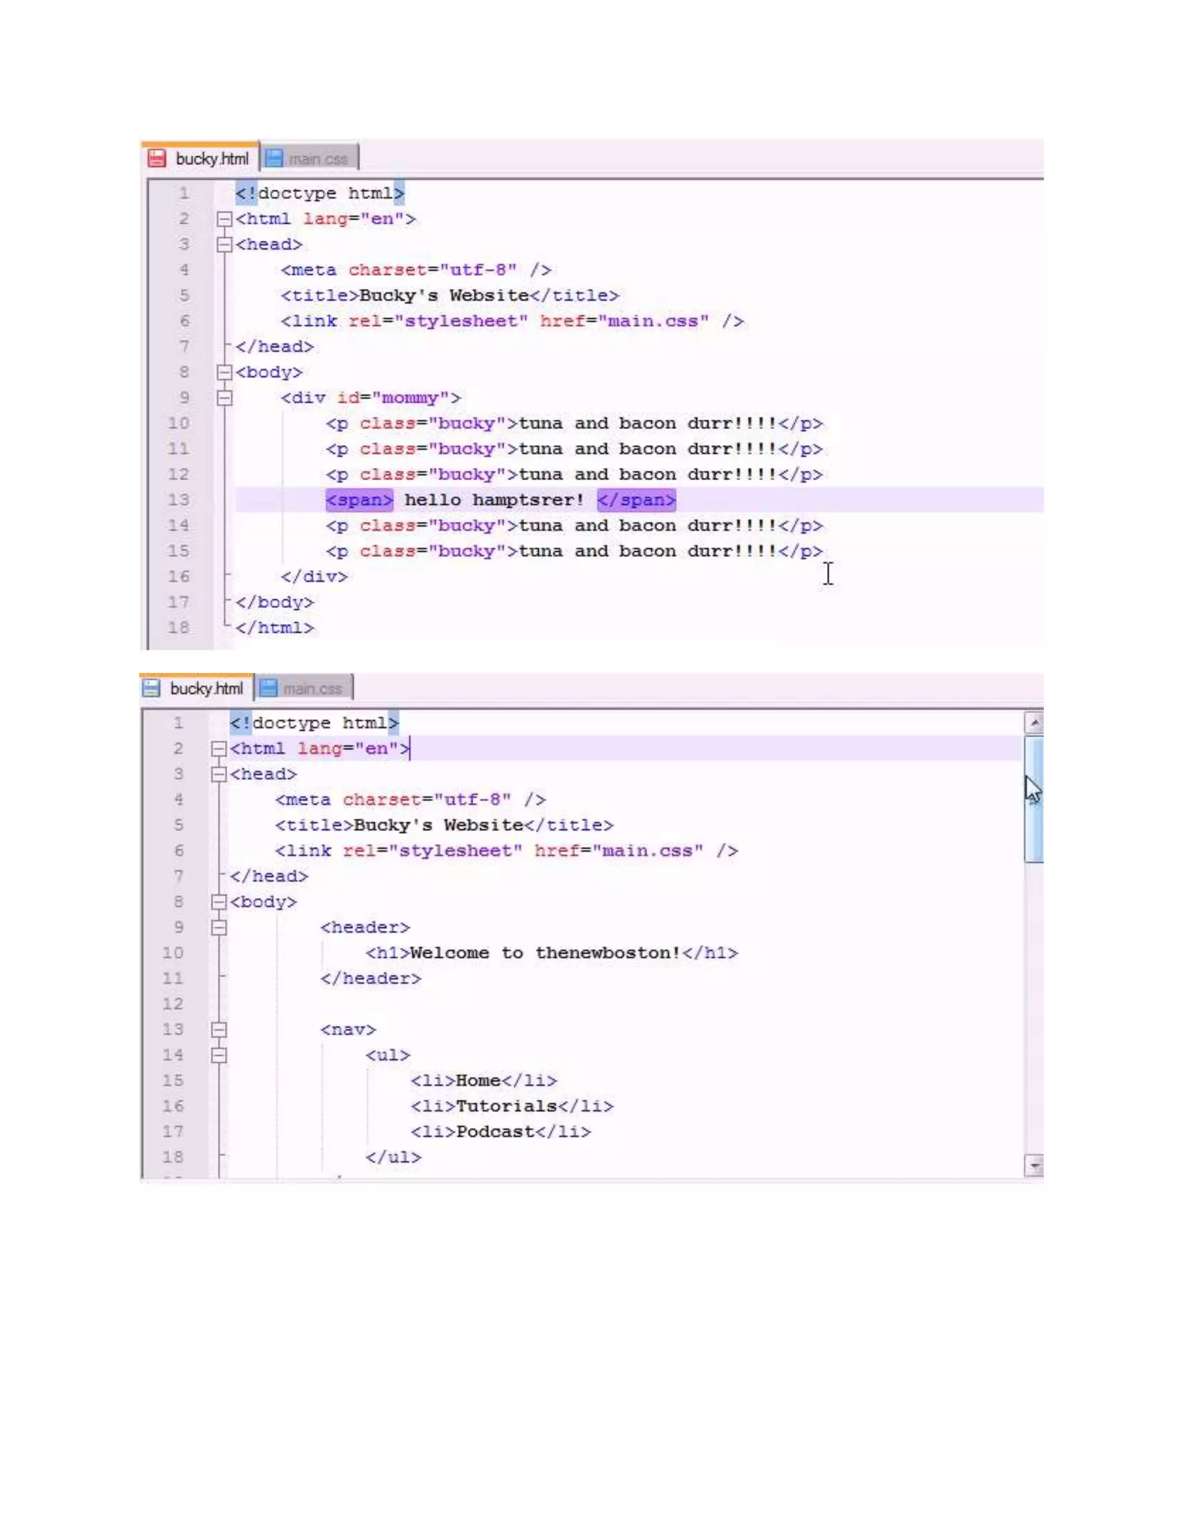The image size is (1183, 1532).
Task: Click the doctype line in the lower editor
Action: point(314,723)
